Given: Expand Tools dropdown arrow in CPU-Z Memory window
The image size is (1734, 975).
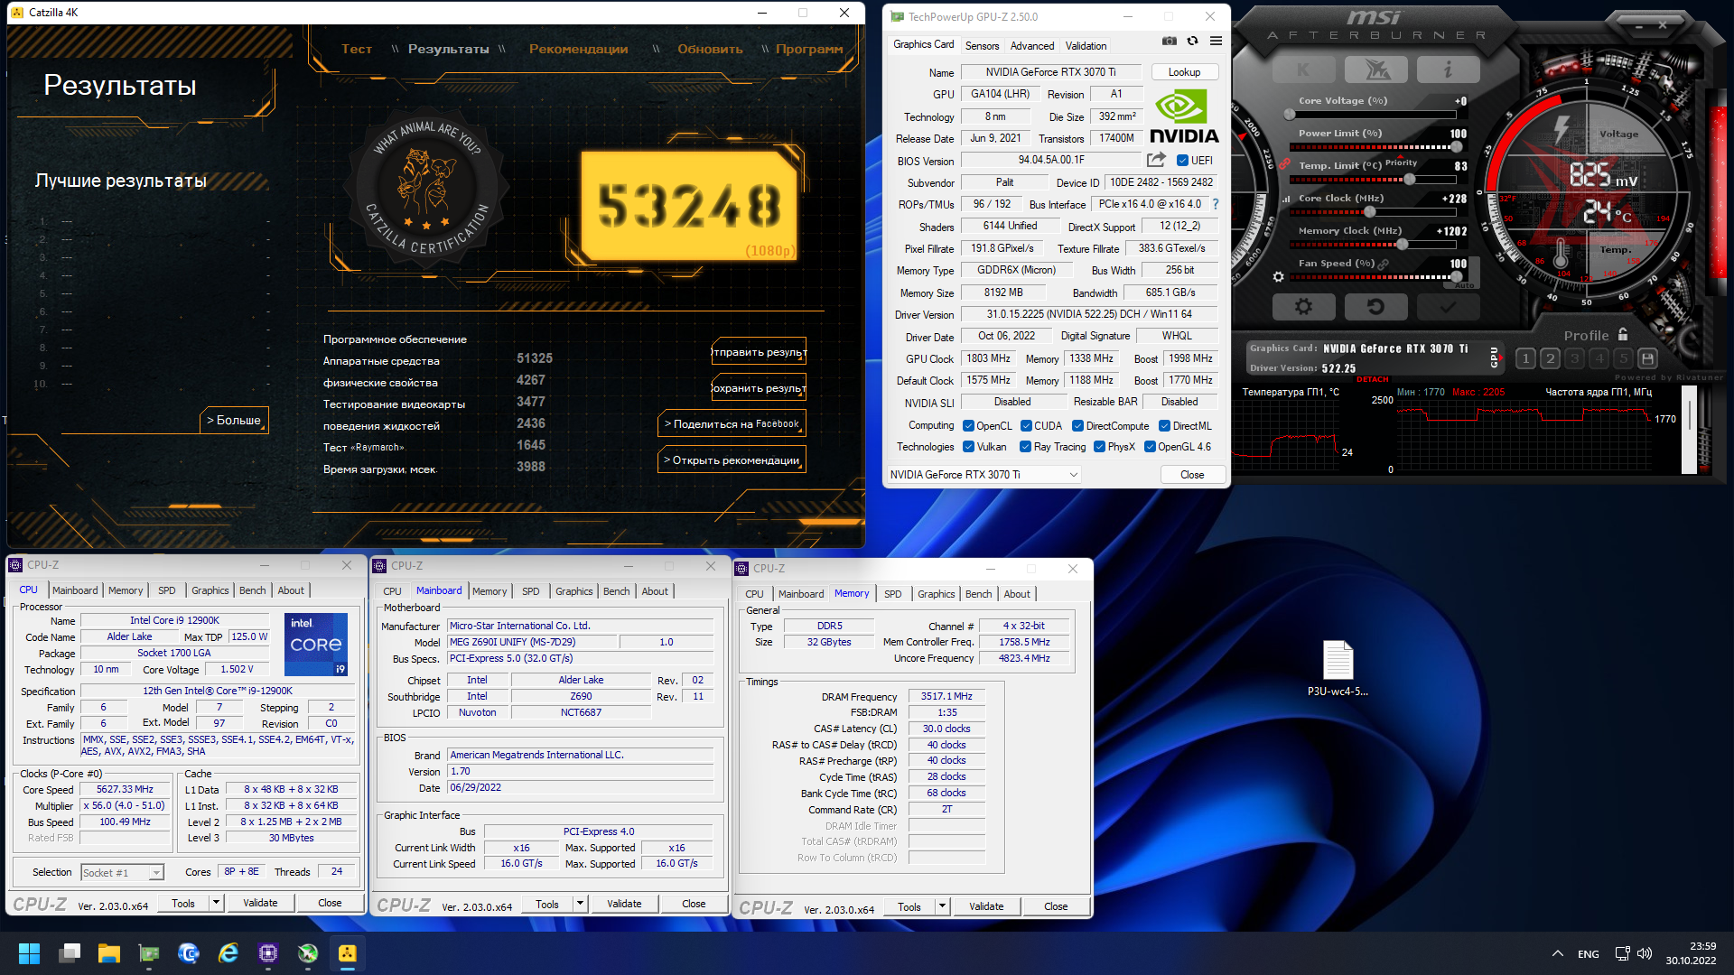Looking at the screenshot, I should 942,906.
